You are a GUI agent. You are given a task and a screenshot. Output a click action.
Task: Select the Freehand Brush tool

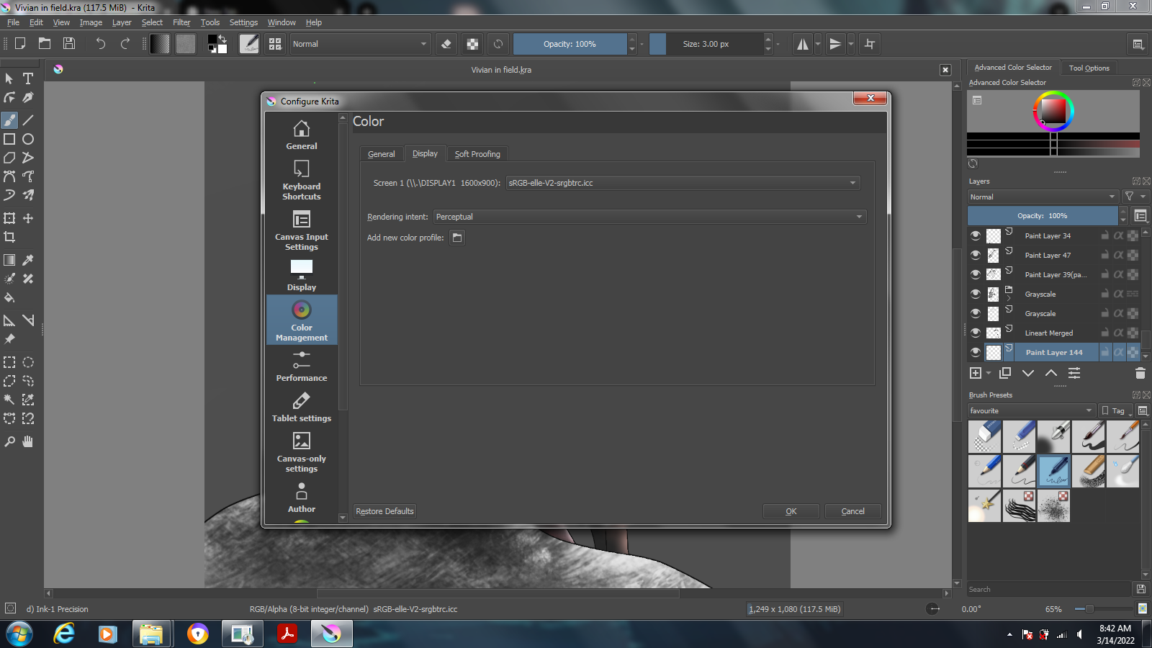click(x=9, y=120)
